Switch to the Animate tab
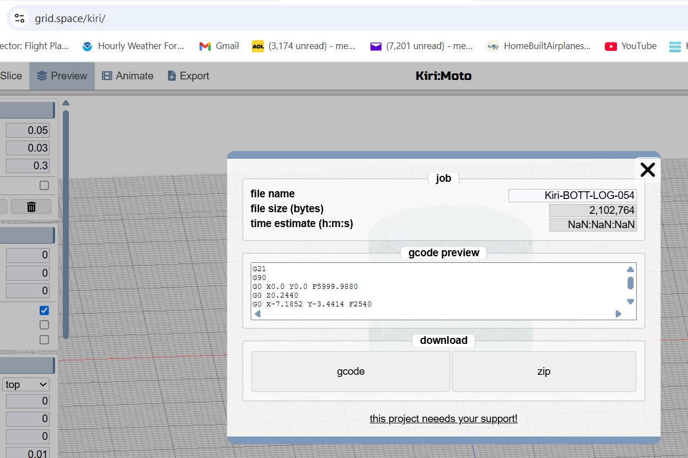688x458 pixels. tap(128, 76)
